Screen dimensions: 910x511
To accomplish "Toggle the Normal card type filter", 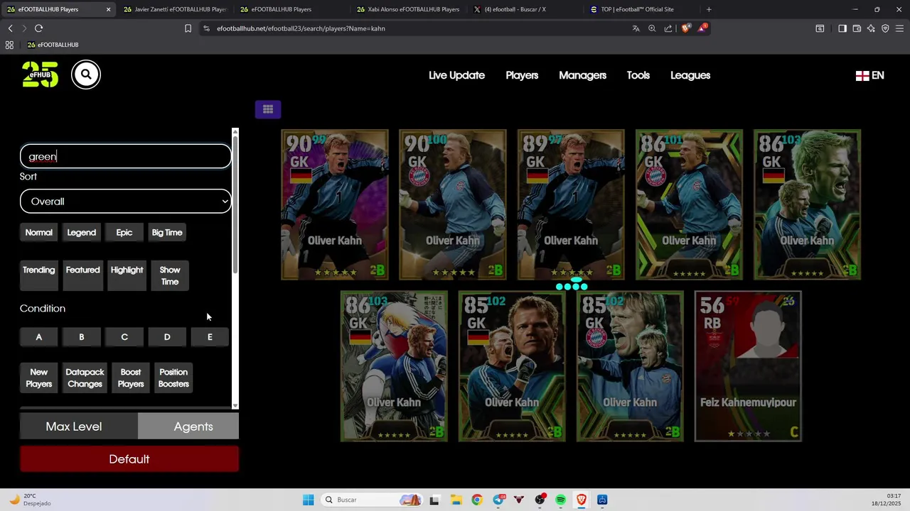I will click(x=38, y=233).
